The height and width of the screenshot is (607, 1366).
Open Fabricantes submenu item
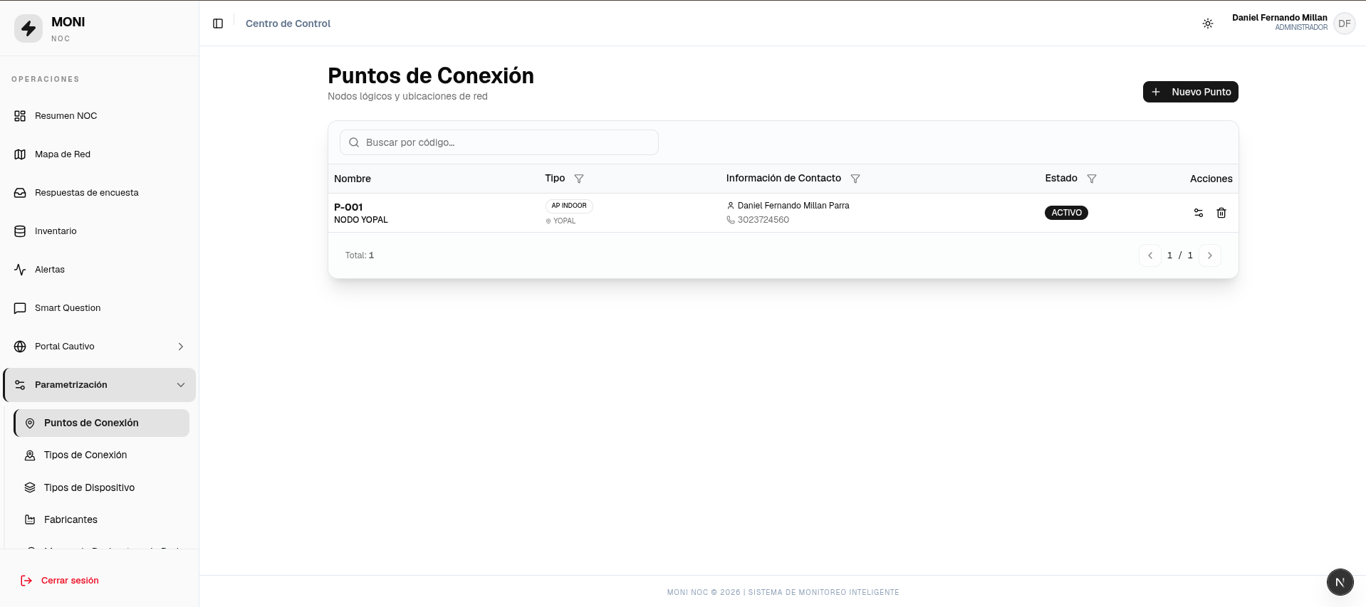point(102,519)
